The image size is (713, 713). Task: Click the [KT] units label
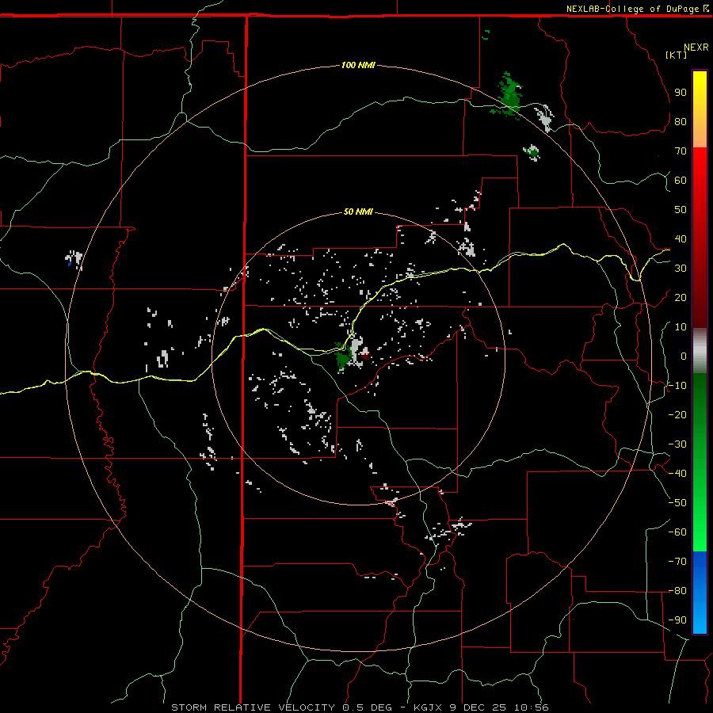(676, 55)
